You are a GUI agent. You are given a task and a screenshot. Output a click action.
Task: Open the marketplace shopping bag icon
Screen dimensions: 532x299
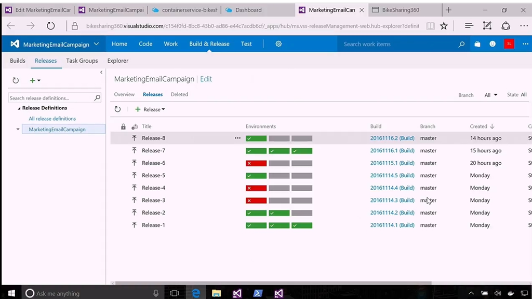point(477,44)
